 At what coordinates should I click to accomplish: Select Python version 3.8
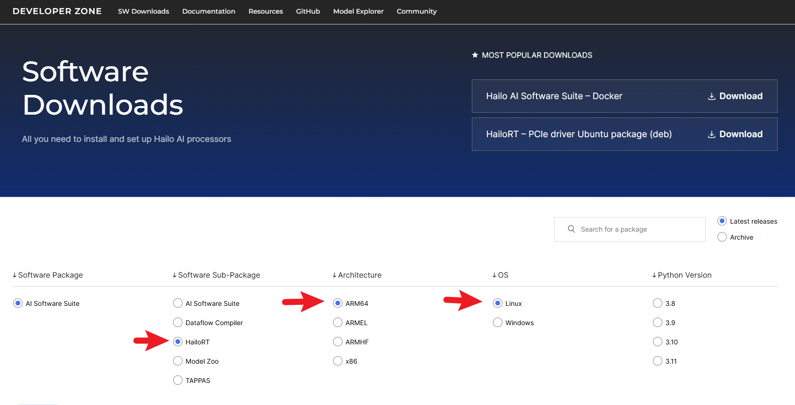point(658,303)
